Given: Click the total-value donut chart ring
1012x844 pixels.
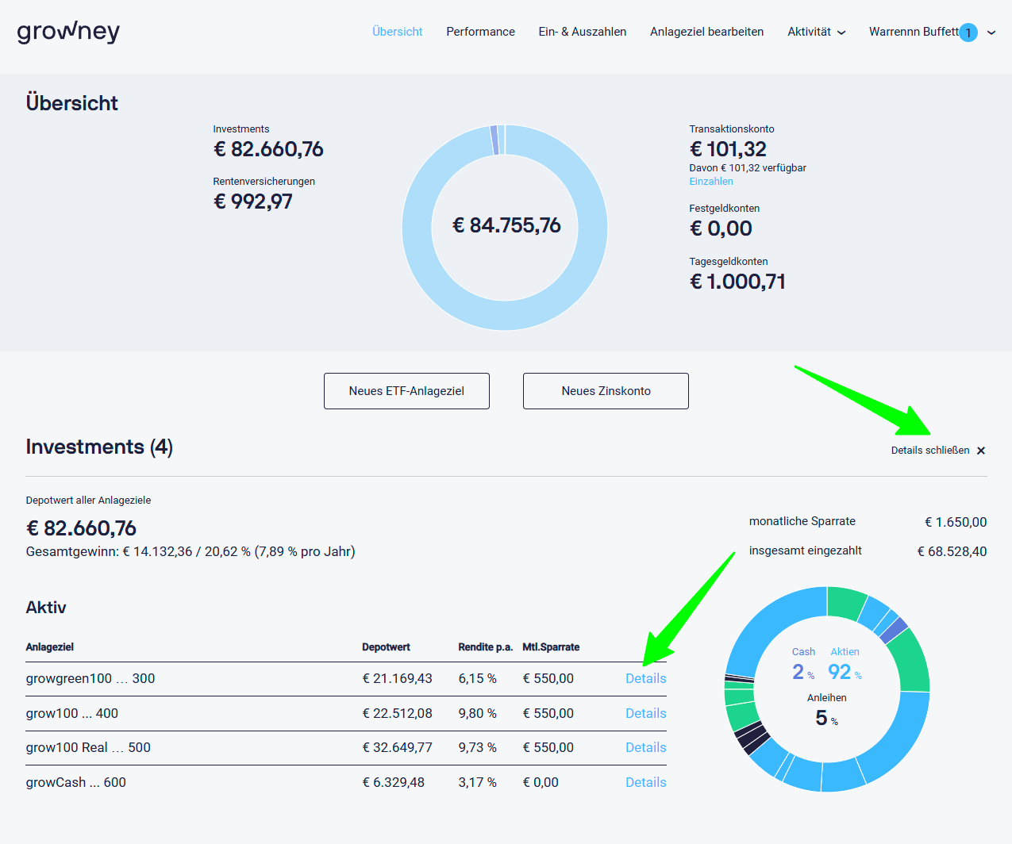Looking at the screenshot, I should [x=417, y=228].
